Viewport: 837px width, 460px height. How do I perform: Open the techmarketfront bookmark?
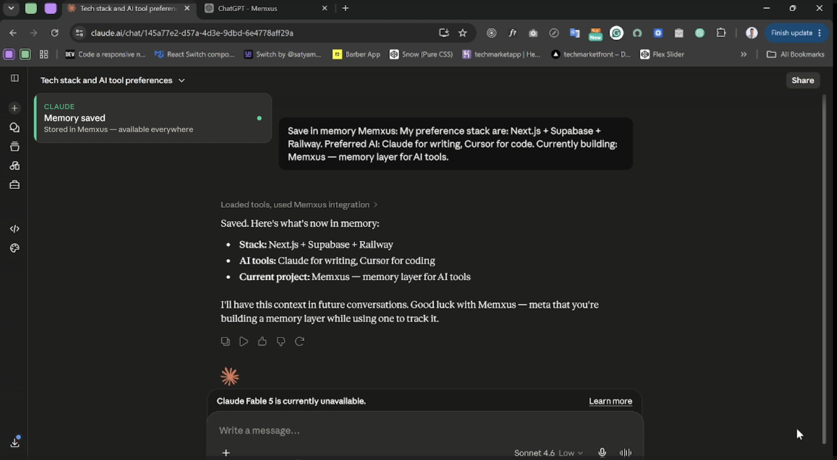(x=591, y=54)
